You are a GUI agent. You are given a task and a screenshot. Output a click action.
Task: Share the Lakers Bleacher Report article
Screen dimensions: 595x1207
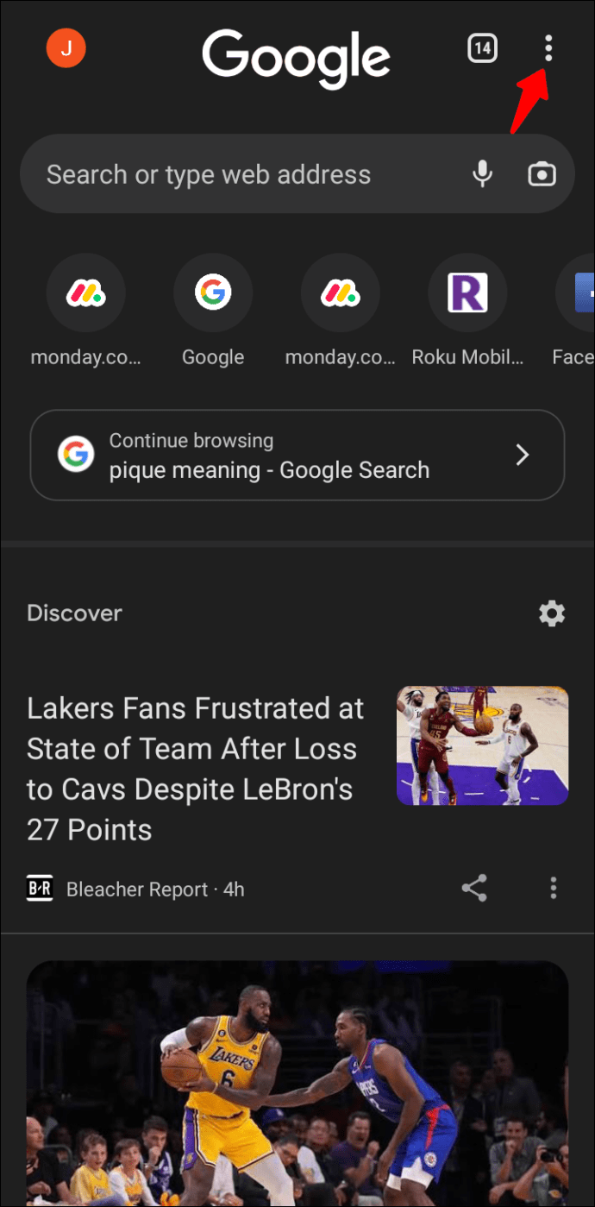pyautogui.click(x=474, y=888)
